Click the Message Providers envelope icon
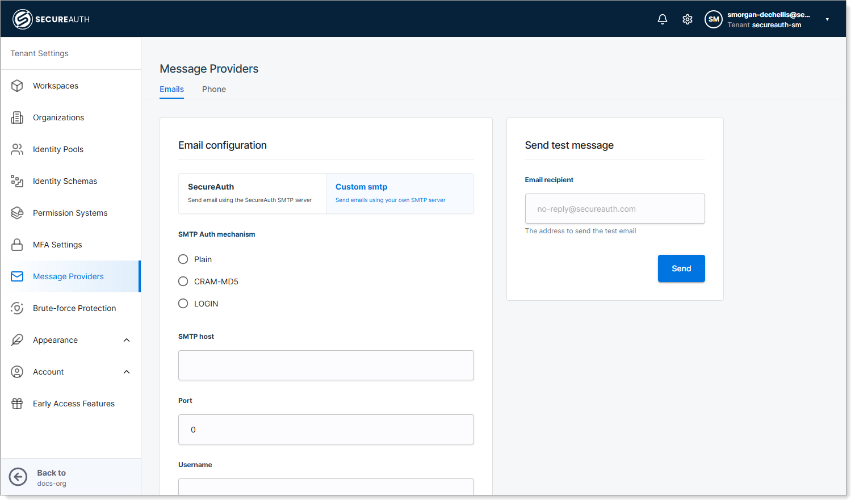Image resolution: width=855 pixels, height=504 pixels. (x=17, y=276)
